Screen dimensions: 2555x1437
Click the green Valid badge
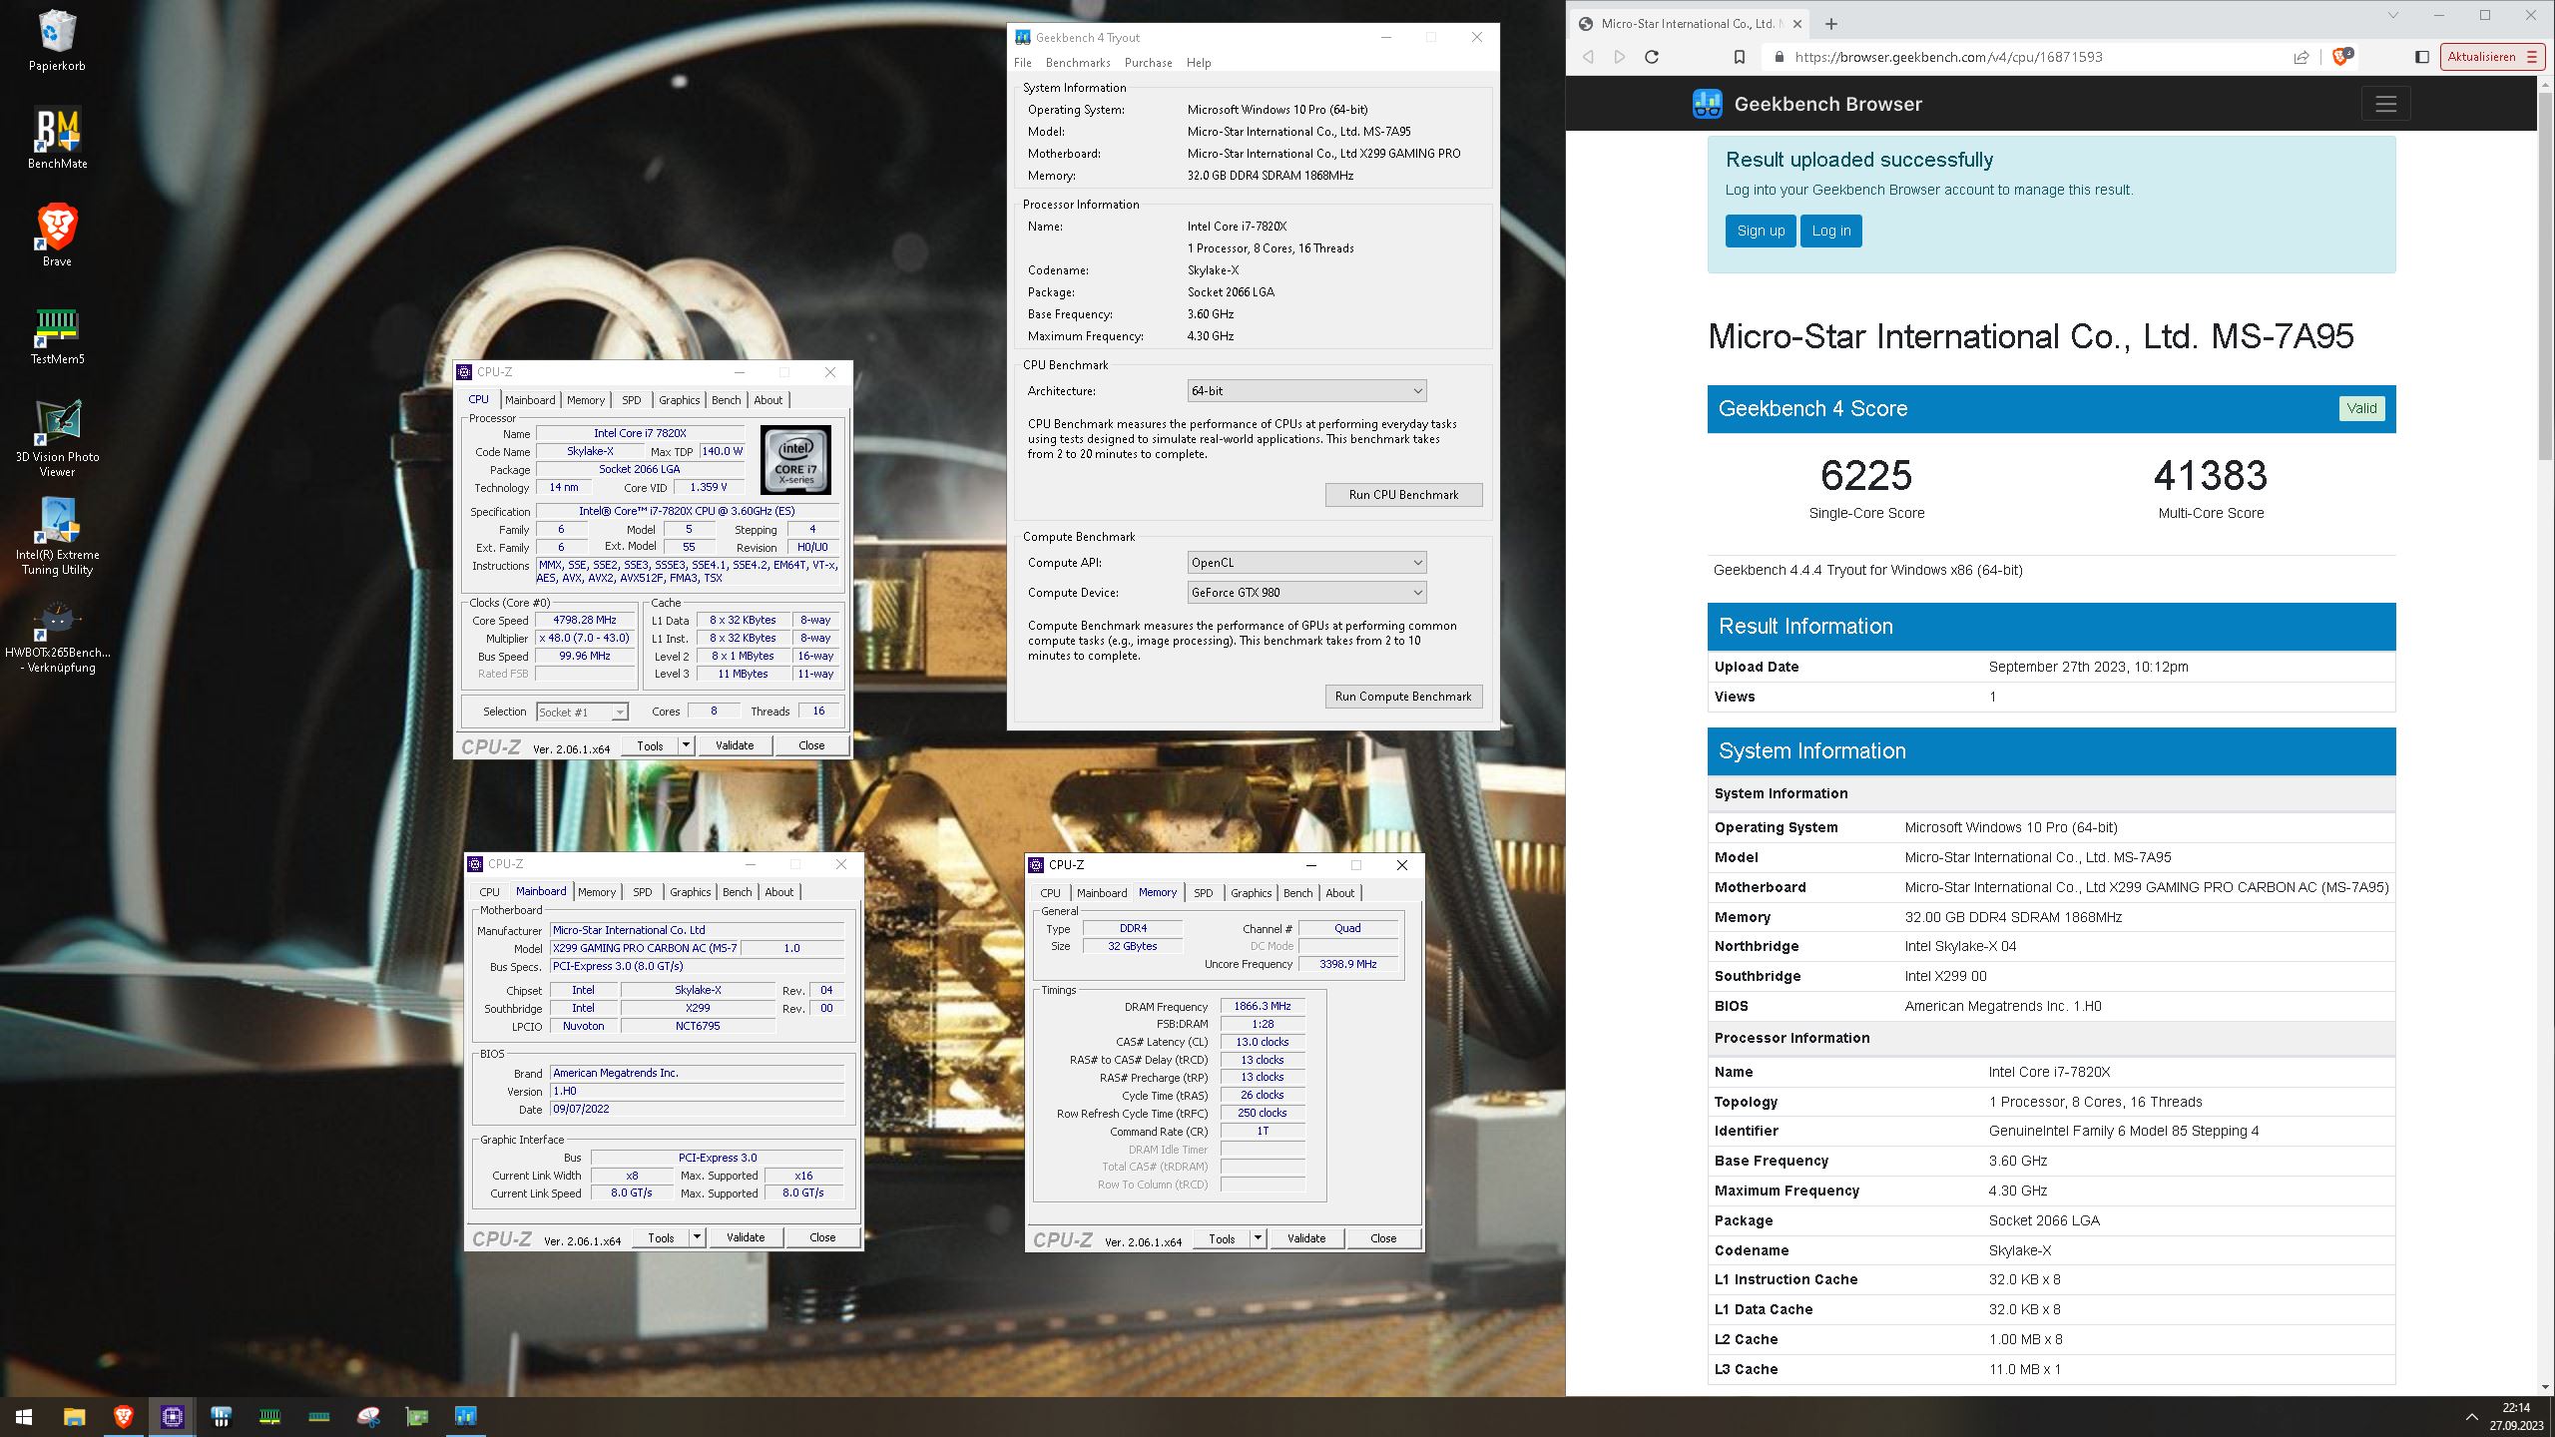pyautogui.click(x=2361, y=408)
